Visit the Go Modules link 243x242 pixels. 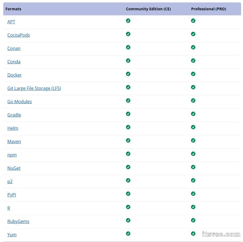point(20,102)
